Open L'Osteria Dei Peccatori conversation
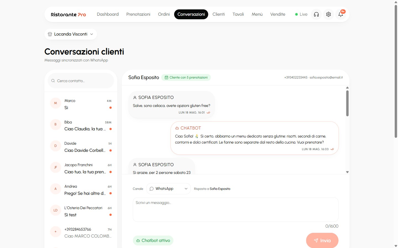The width and height of the screenshot is (398, 248). point(81,211)
